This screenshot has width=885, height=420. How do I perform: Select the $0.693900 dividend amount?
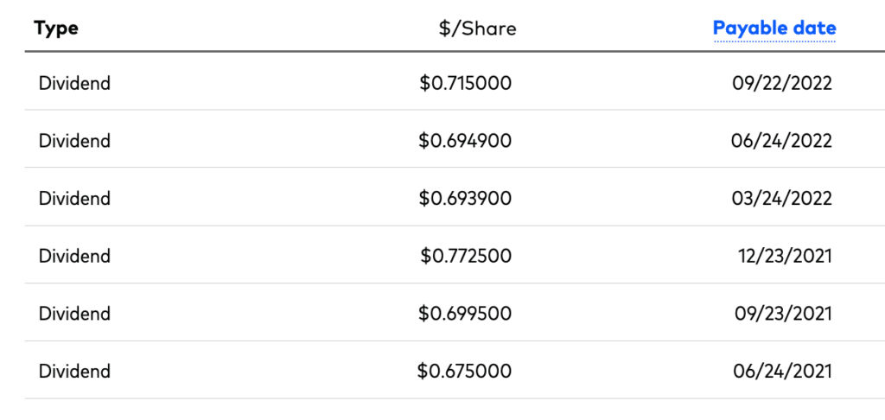pyautogui.click(x=465, y=198)
